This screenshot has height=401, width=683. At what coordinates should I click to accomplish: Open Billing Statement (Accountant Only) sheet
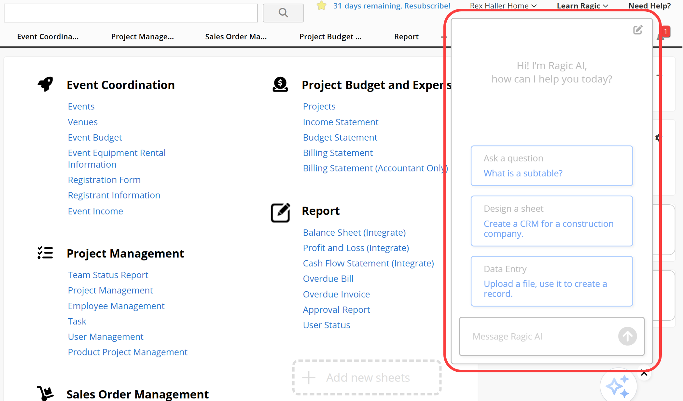[x=375, y=168]
